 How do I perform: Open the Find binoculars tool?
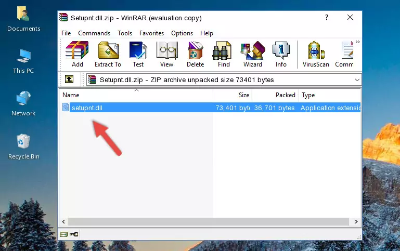point(224,54)
